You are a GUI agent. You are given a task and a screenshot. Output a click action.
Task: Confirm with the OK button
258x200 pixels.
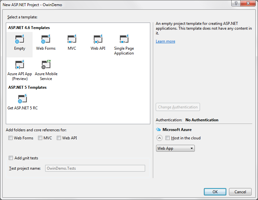point(215,192)
